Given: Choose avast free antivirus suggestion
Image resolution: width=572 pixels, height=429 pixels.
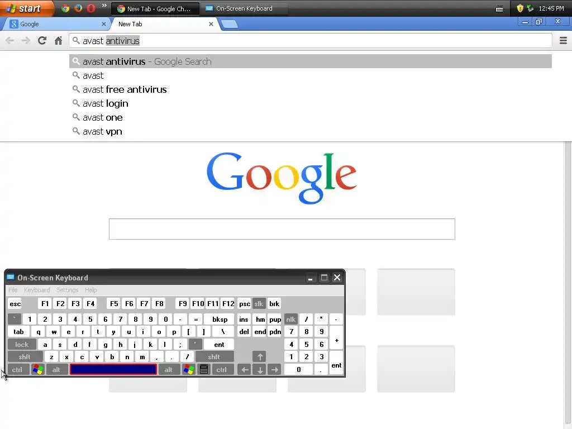Looking at the screenshot, I should [x=310, y=89].
